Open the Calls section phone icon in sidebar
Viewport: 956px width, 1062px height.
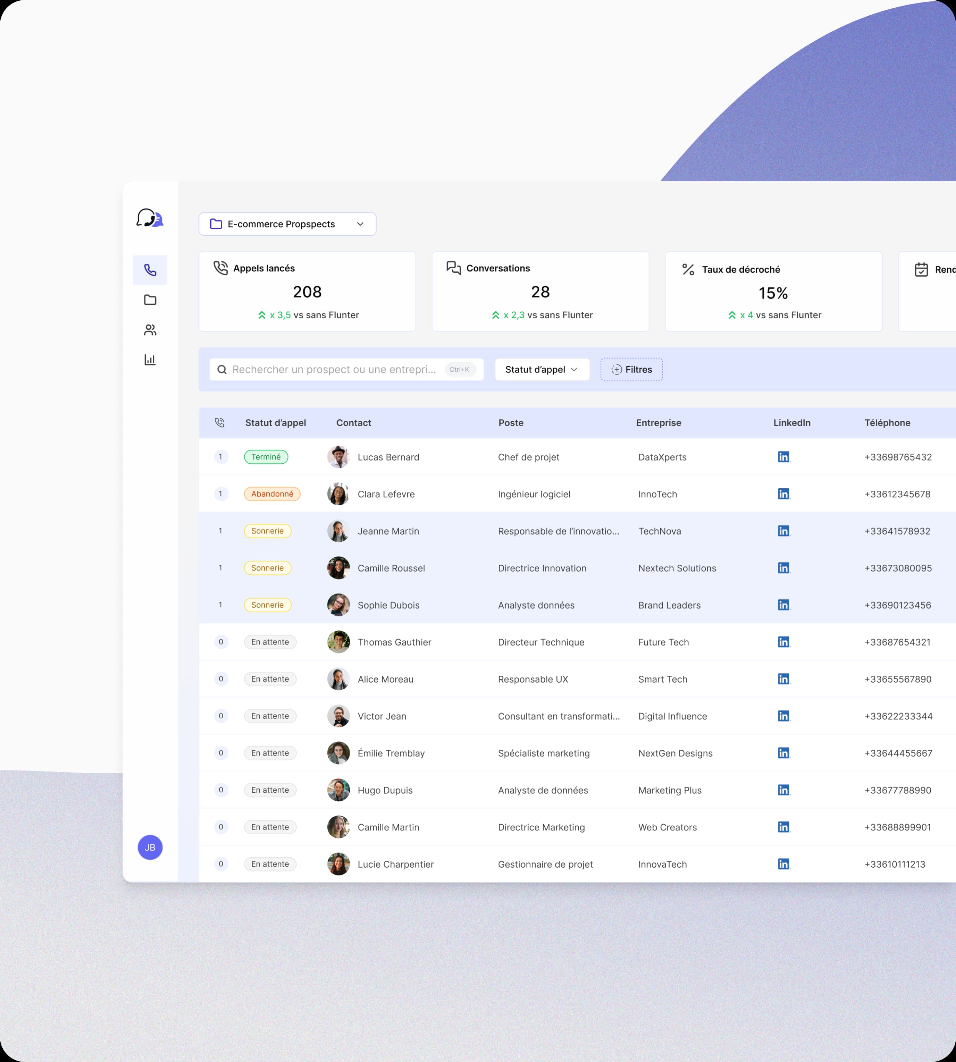[150, 270]
